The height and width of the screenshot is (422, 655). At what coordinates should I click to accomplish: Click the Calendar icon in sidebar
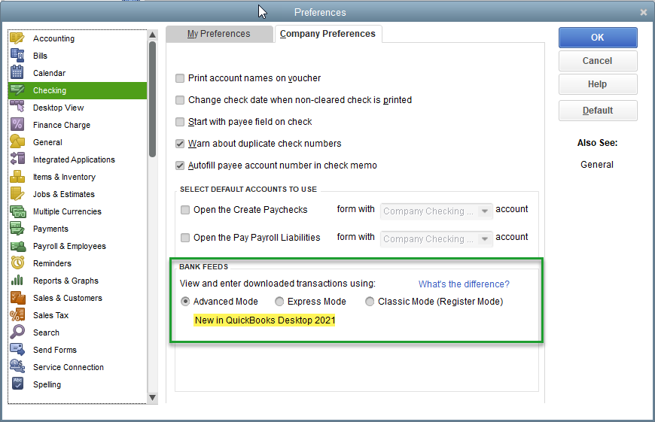(x=17, y=73)
